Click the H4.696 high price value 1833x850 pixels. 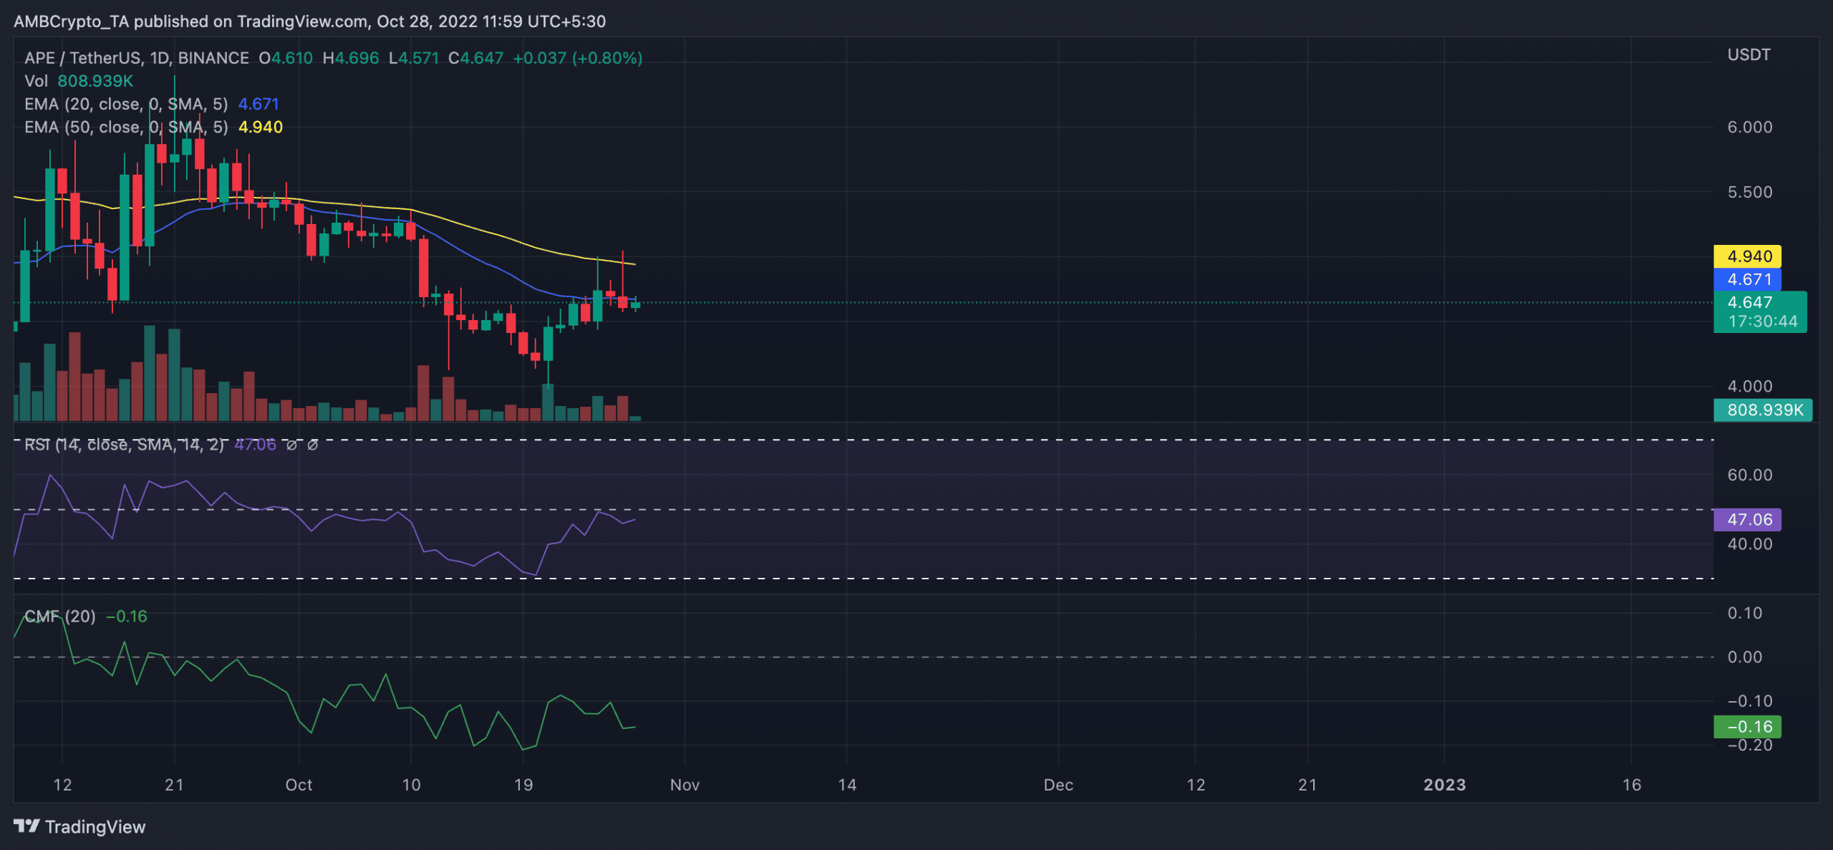click(351, 58)
